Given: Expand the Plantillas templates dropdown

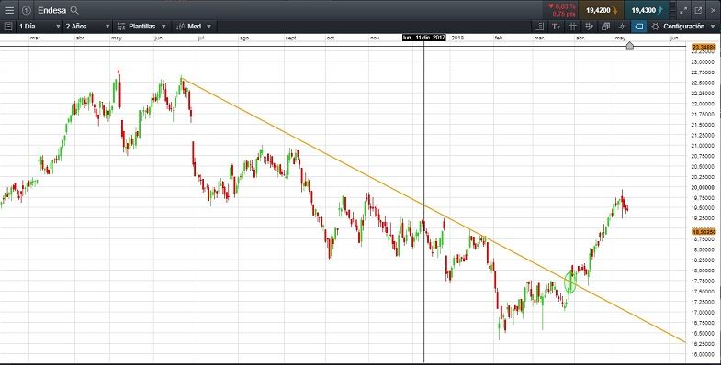Looking at the screenshot, I should coord(163,27).
